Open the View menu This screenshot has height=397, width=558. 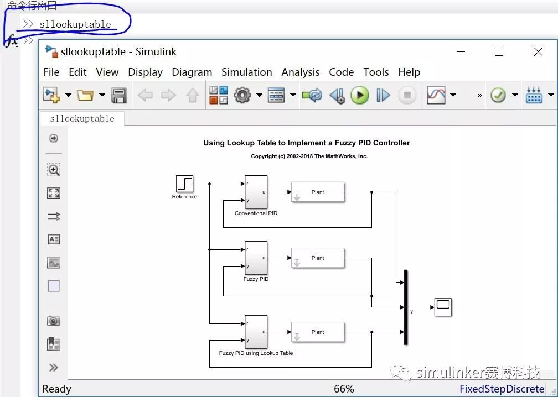[107, 72]
